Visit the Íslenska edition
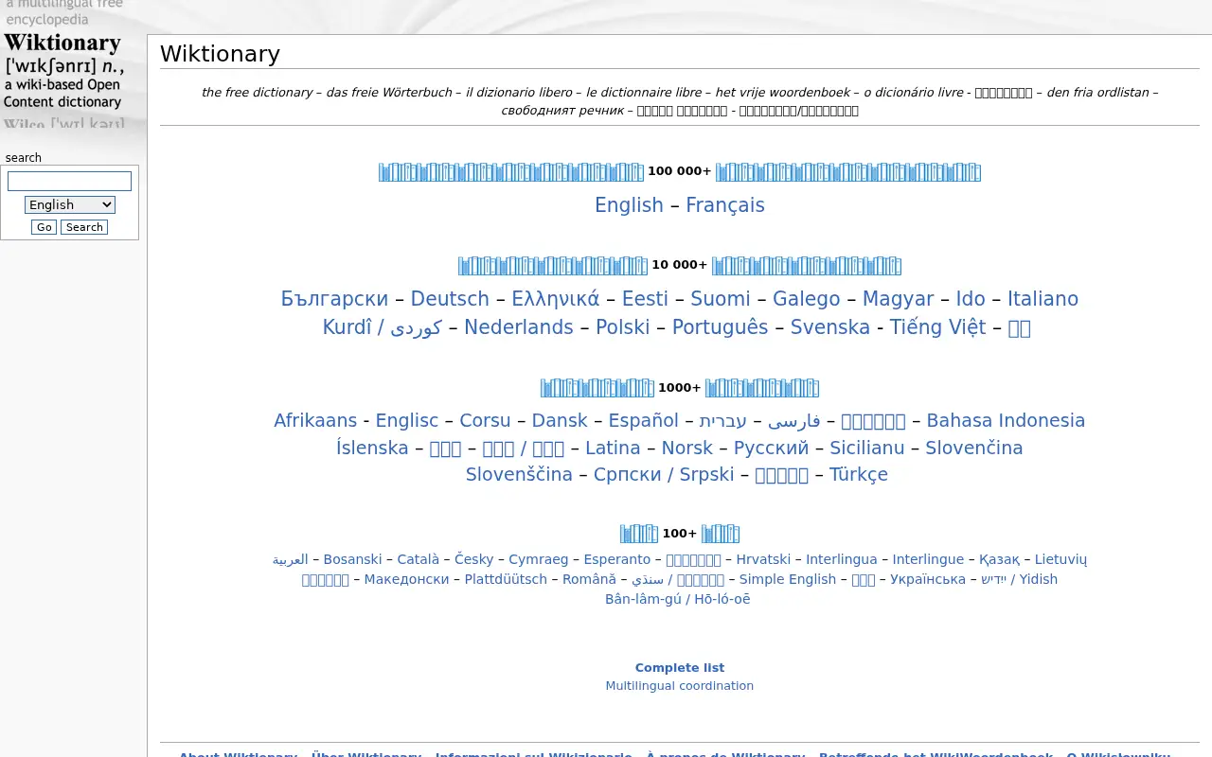Screen dimensions: 1212x757 (372, 449)
